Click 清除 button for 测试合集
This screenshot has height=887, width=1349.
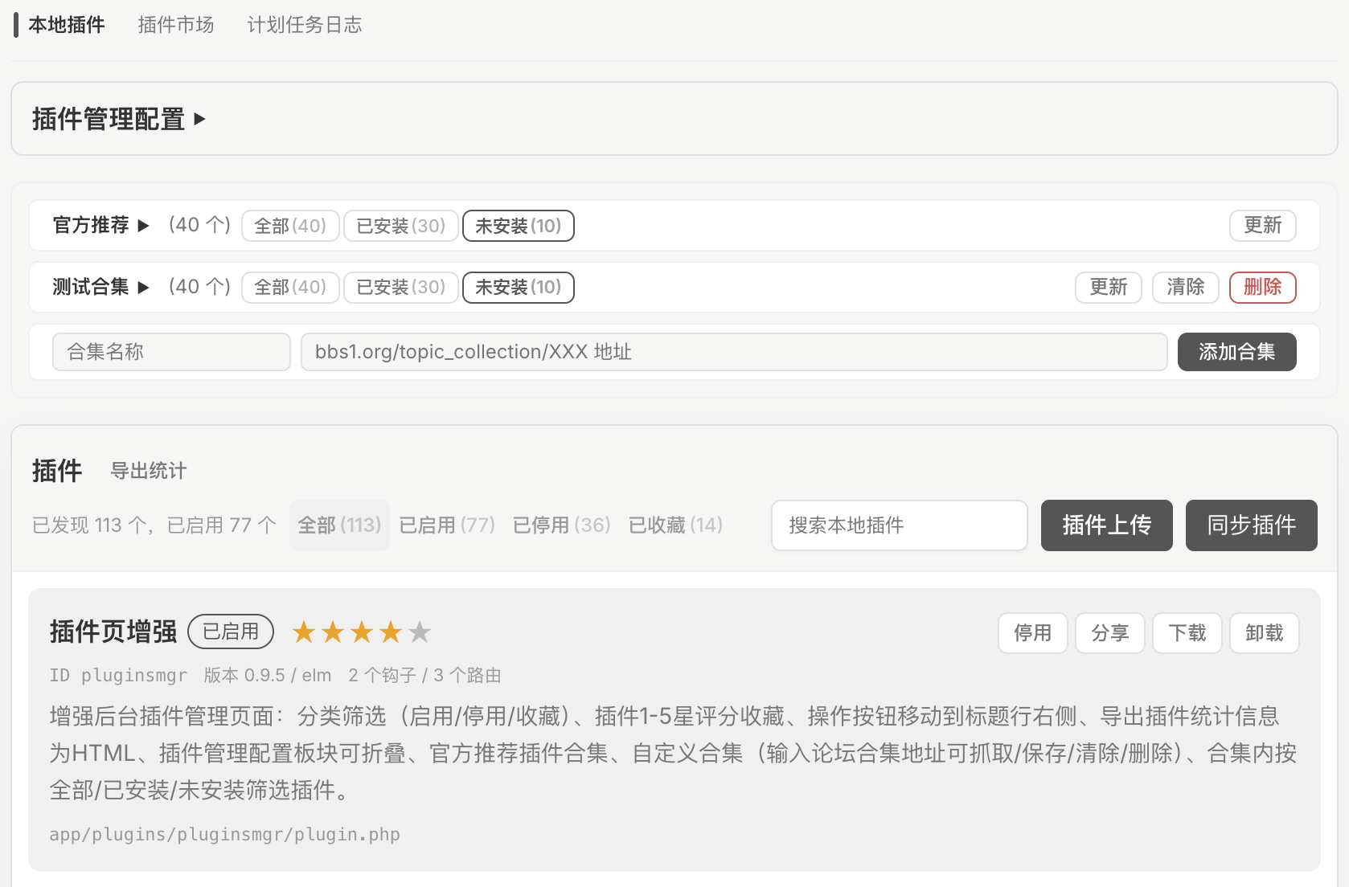[x=1185, y=287]
